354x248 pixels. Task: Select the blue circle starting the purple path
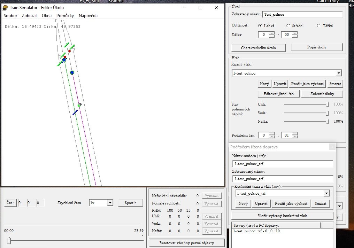tap(72, 72)
